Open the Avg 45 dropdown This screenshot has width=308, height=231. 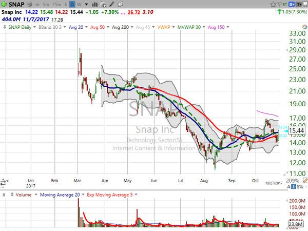153,27
